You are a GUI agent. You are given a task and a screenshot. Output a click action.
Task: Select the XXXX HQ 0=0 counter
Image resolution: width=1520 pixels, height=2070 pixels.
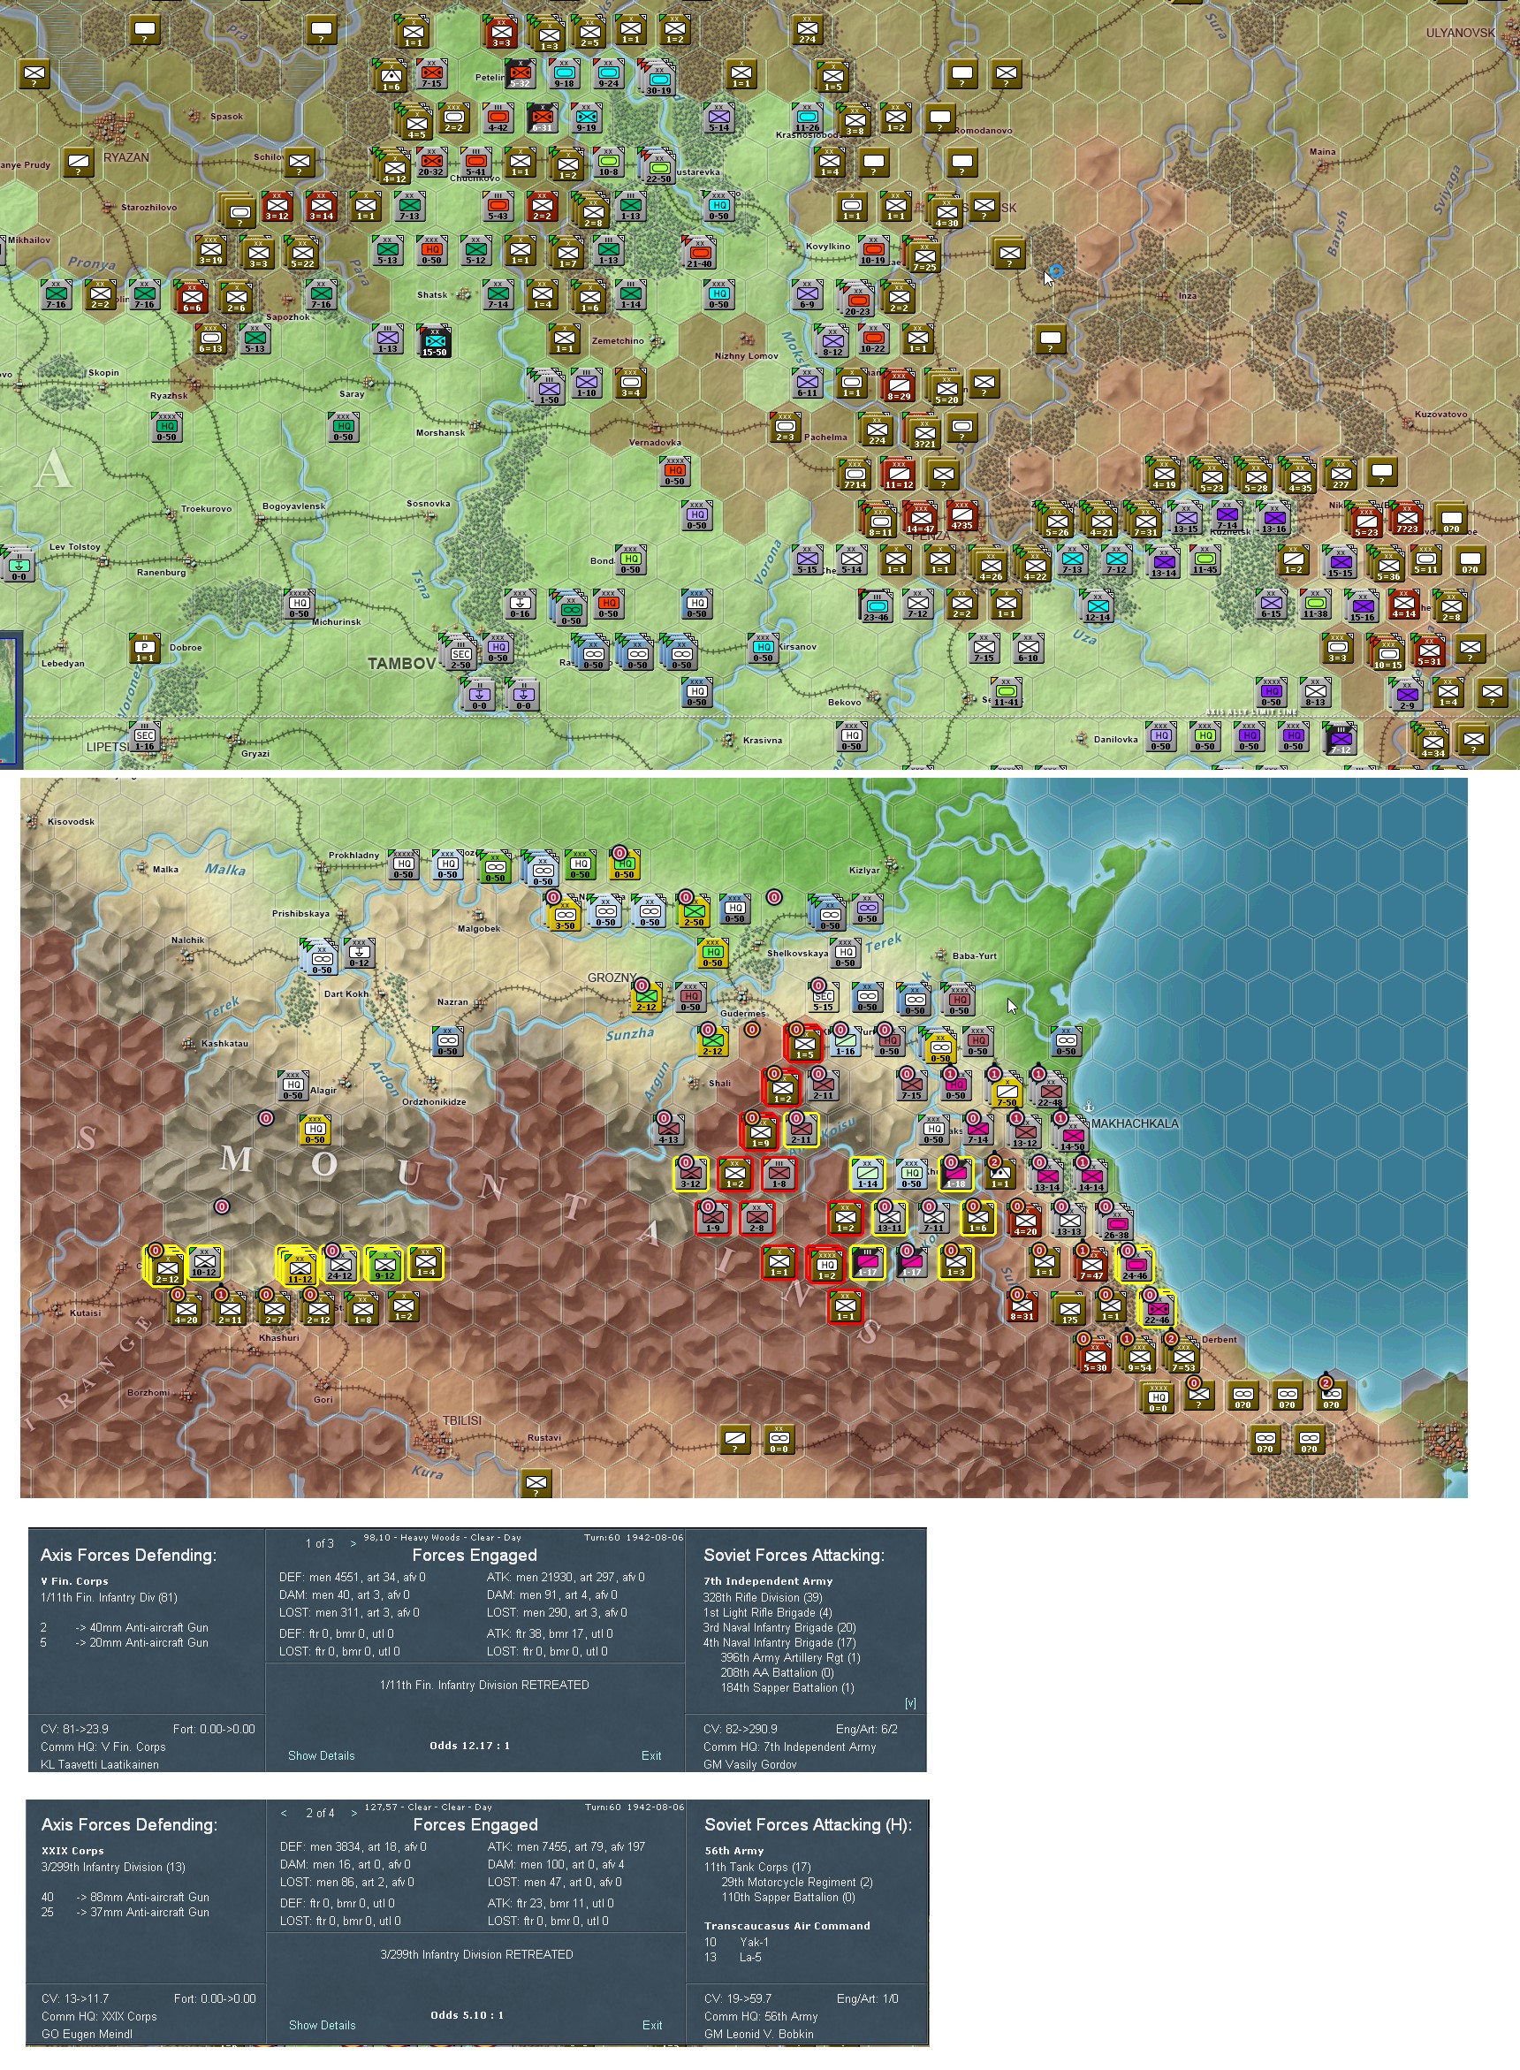[x=1158, y=1397]
